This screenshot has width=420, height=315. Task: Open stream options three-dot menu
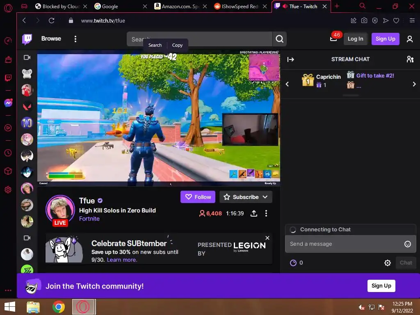pyautogui.click(x=266, y=213)
